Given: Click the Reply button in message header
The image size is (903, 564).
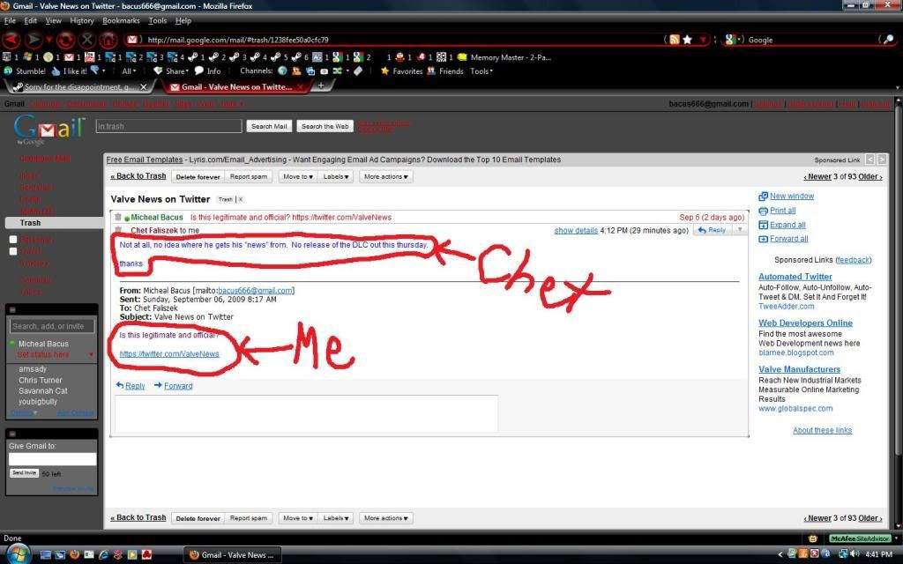Looking at the screenshot, I should coord(712,230).
